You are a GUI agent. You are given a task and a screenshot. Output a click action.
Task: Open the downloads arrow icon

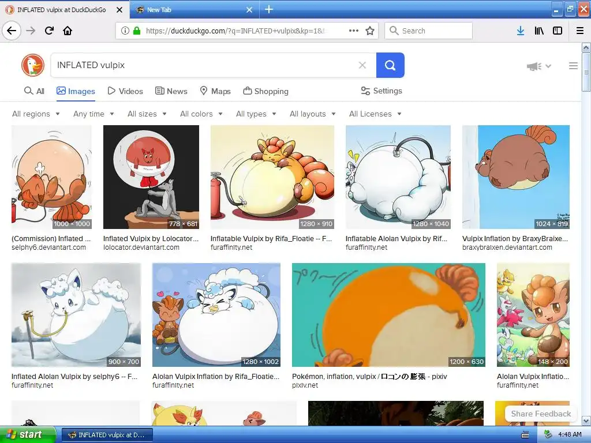(x=521, y=31)
